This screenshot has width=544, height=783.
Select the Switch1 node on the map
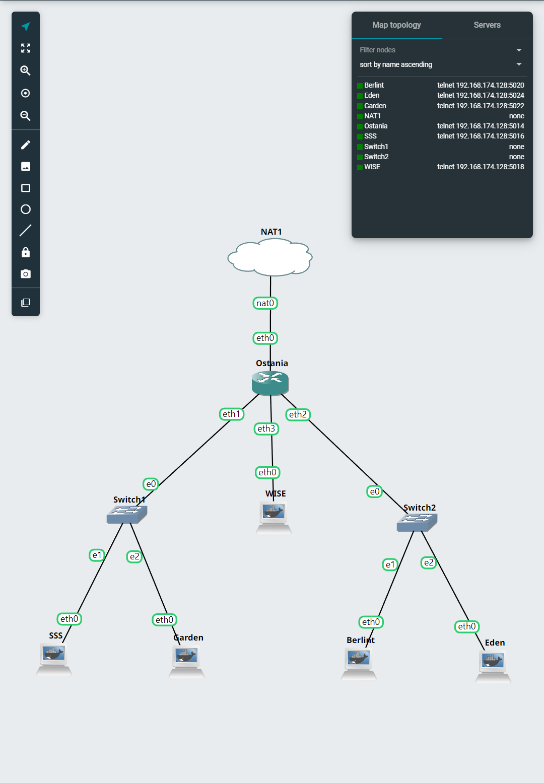point(126,514)
